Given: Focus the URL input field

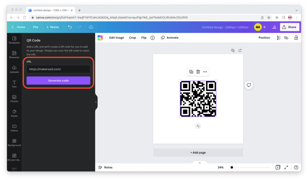Looking at the screenshot, I should 58,69.
